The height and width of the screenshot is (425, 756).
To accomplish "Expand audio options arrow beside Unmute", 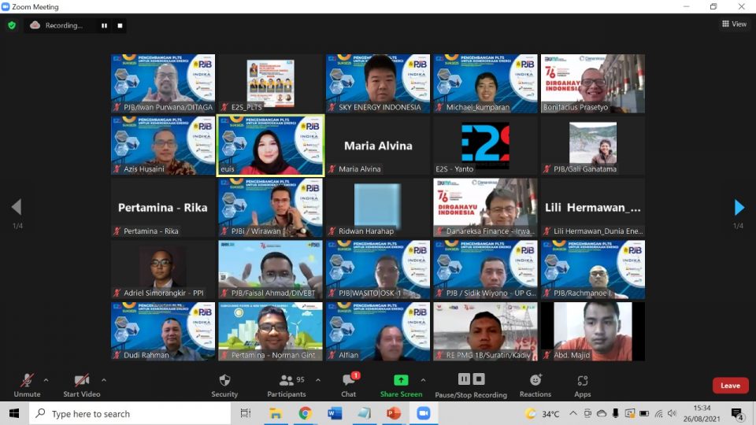I will [46, 379].
